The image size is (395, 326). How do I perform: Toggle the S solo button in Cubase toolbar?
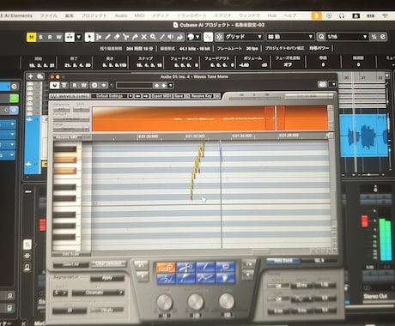pyautogui.click(x=40, y=37)
